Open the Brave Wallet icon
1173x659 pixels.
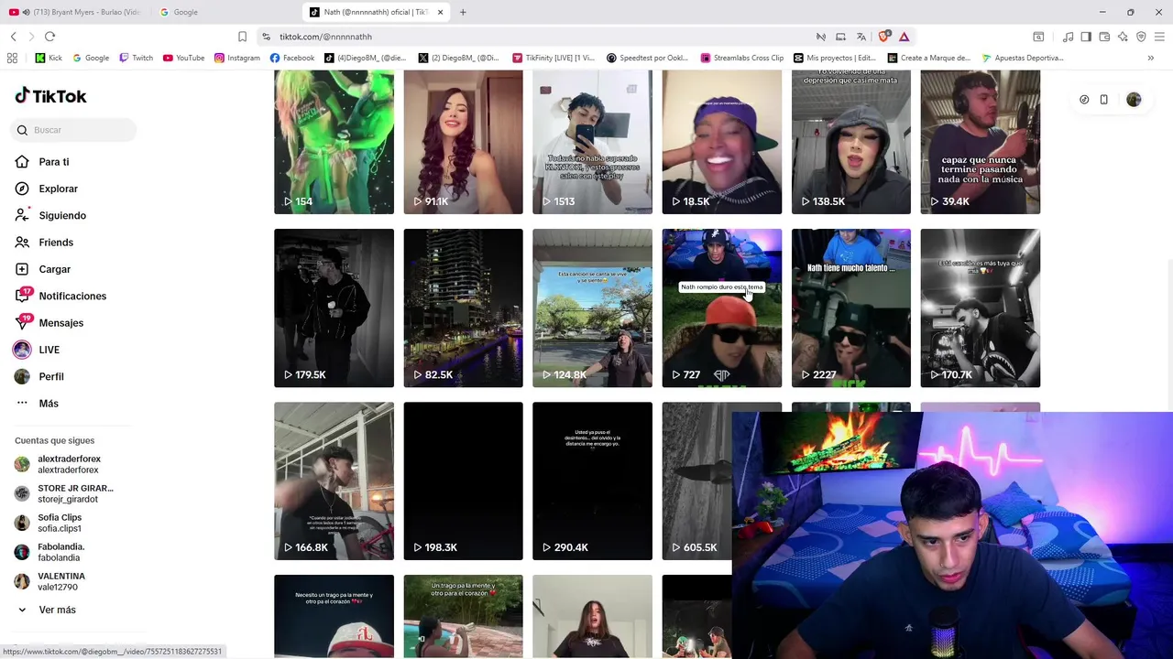tap(1104, 37)
